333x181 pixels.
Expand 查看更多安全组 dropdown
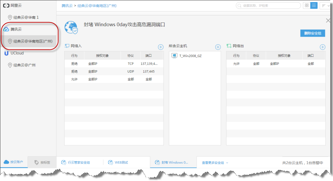pyautogui.click(x=215, y=162)
